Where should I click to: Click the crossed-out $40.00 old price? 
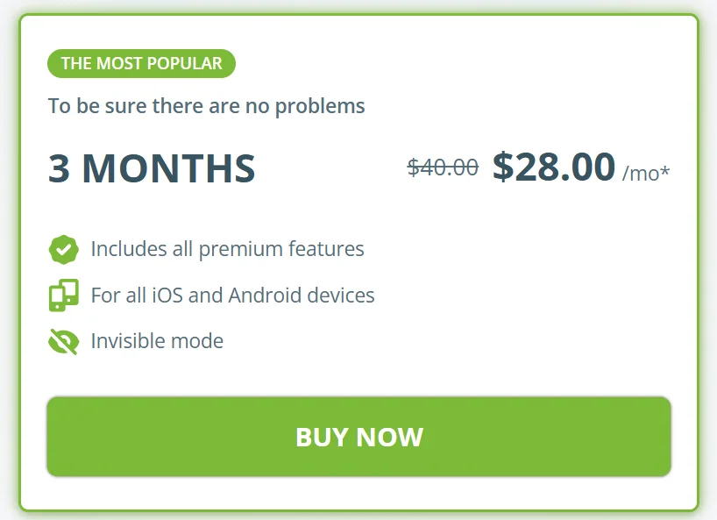(x=443, y=167)
